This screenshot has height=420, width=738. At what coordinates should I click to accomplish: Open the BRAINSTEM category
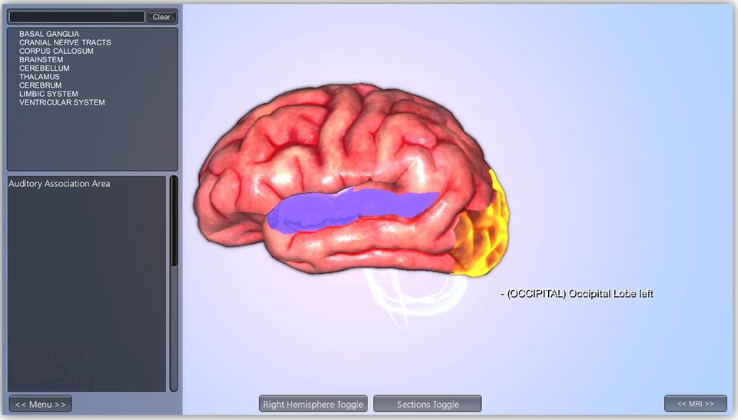pyautogui.click(x=42, y=60)
